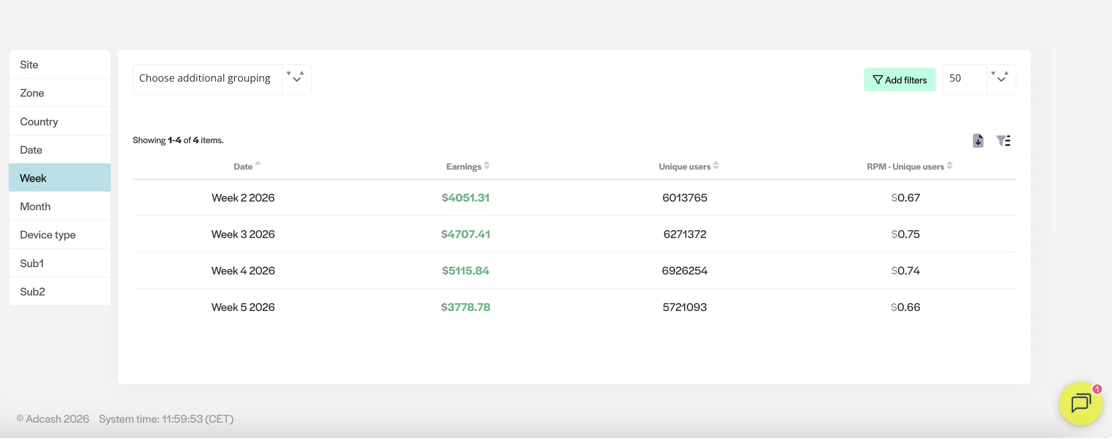This screenshot has height=440, width=1112.
Task: Click the Add filters button
Action: [x=899, y=79]
